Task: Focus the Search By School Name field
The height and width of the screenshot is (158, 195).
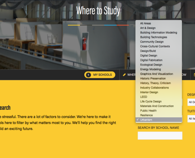Action: pos(160,135)
